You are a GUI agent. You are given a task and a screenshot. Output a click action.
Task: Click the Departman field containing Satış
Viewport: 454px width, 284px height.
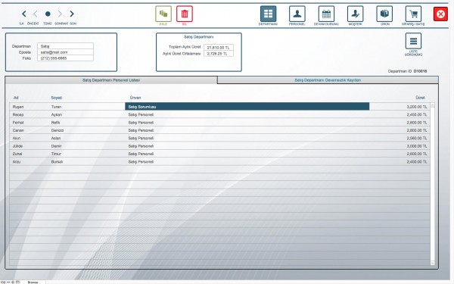tap(65, 46)
